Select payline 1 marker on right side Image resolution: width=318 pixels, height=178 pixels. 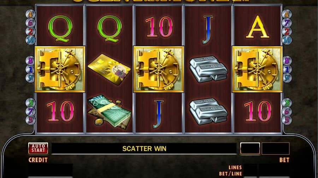pos(287,69)
